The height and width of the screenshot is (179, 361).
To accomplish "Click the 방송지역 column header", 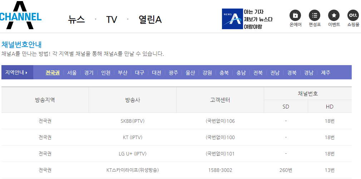I will tap(45, 100).
